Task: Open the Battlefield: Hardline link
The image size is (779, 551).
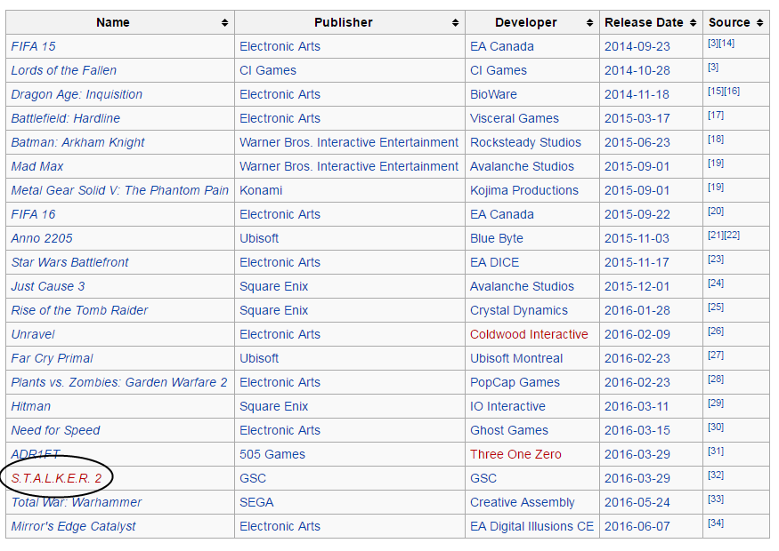Action: [x=66, y=118]
